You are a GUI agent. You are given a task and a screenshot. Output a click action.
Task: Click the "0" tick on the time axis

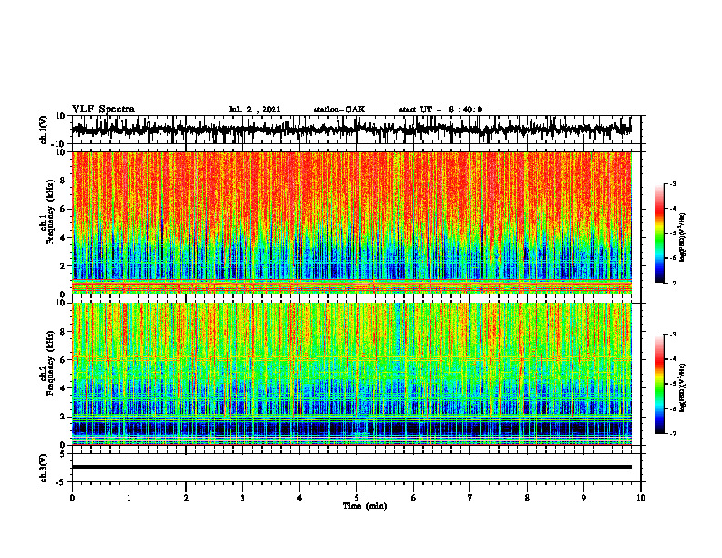(x=72, y=498)
